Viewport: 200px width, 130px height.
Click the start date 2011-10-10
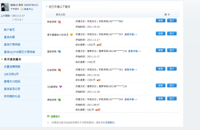pos(93,27)
